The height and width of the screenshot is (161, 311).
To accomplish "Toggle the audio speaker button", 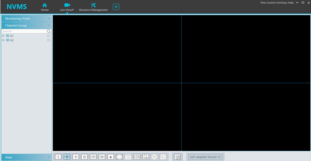I will [x=137, y=157].
